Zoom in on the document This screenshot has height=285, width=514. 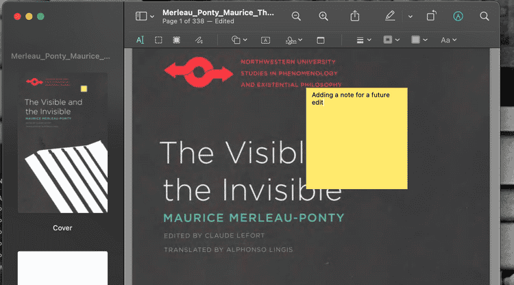point(323,16)
